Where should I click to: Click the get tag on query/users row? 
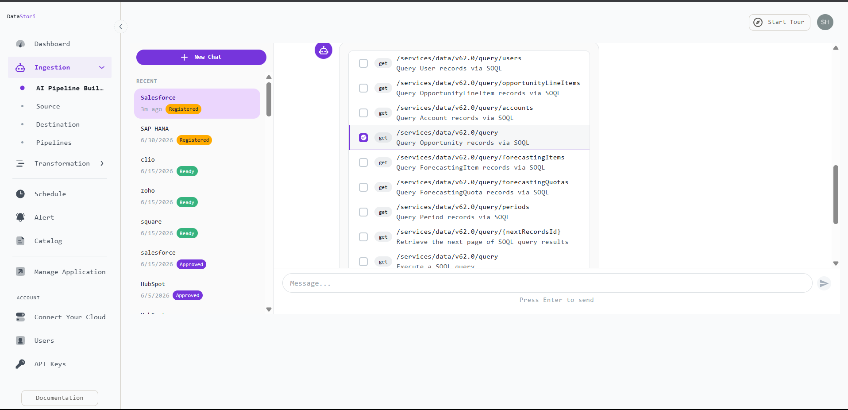click(383, 63)
